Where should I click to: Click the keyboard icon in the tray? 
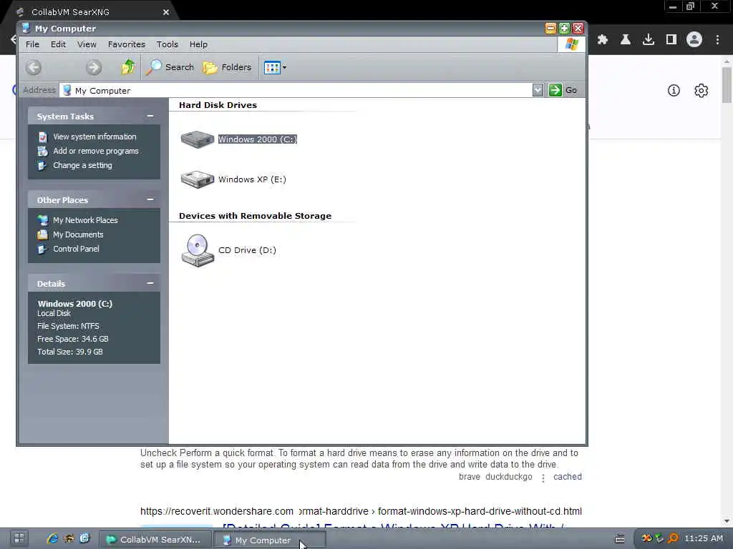(x=620, y=539)
